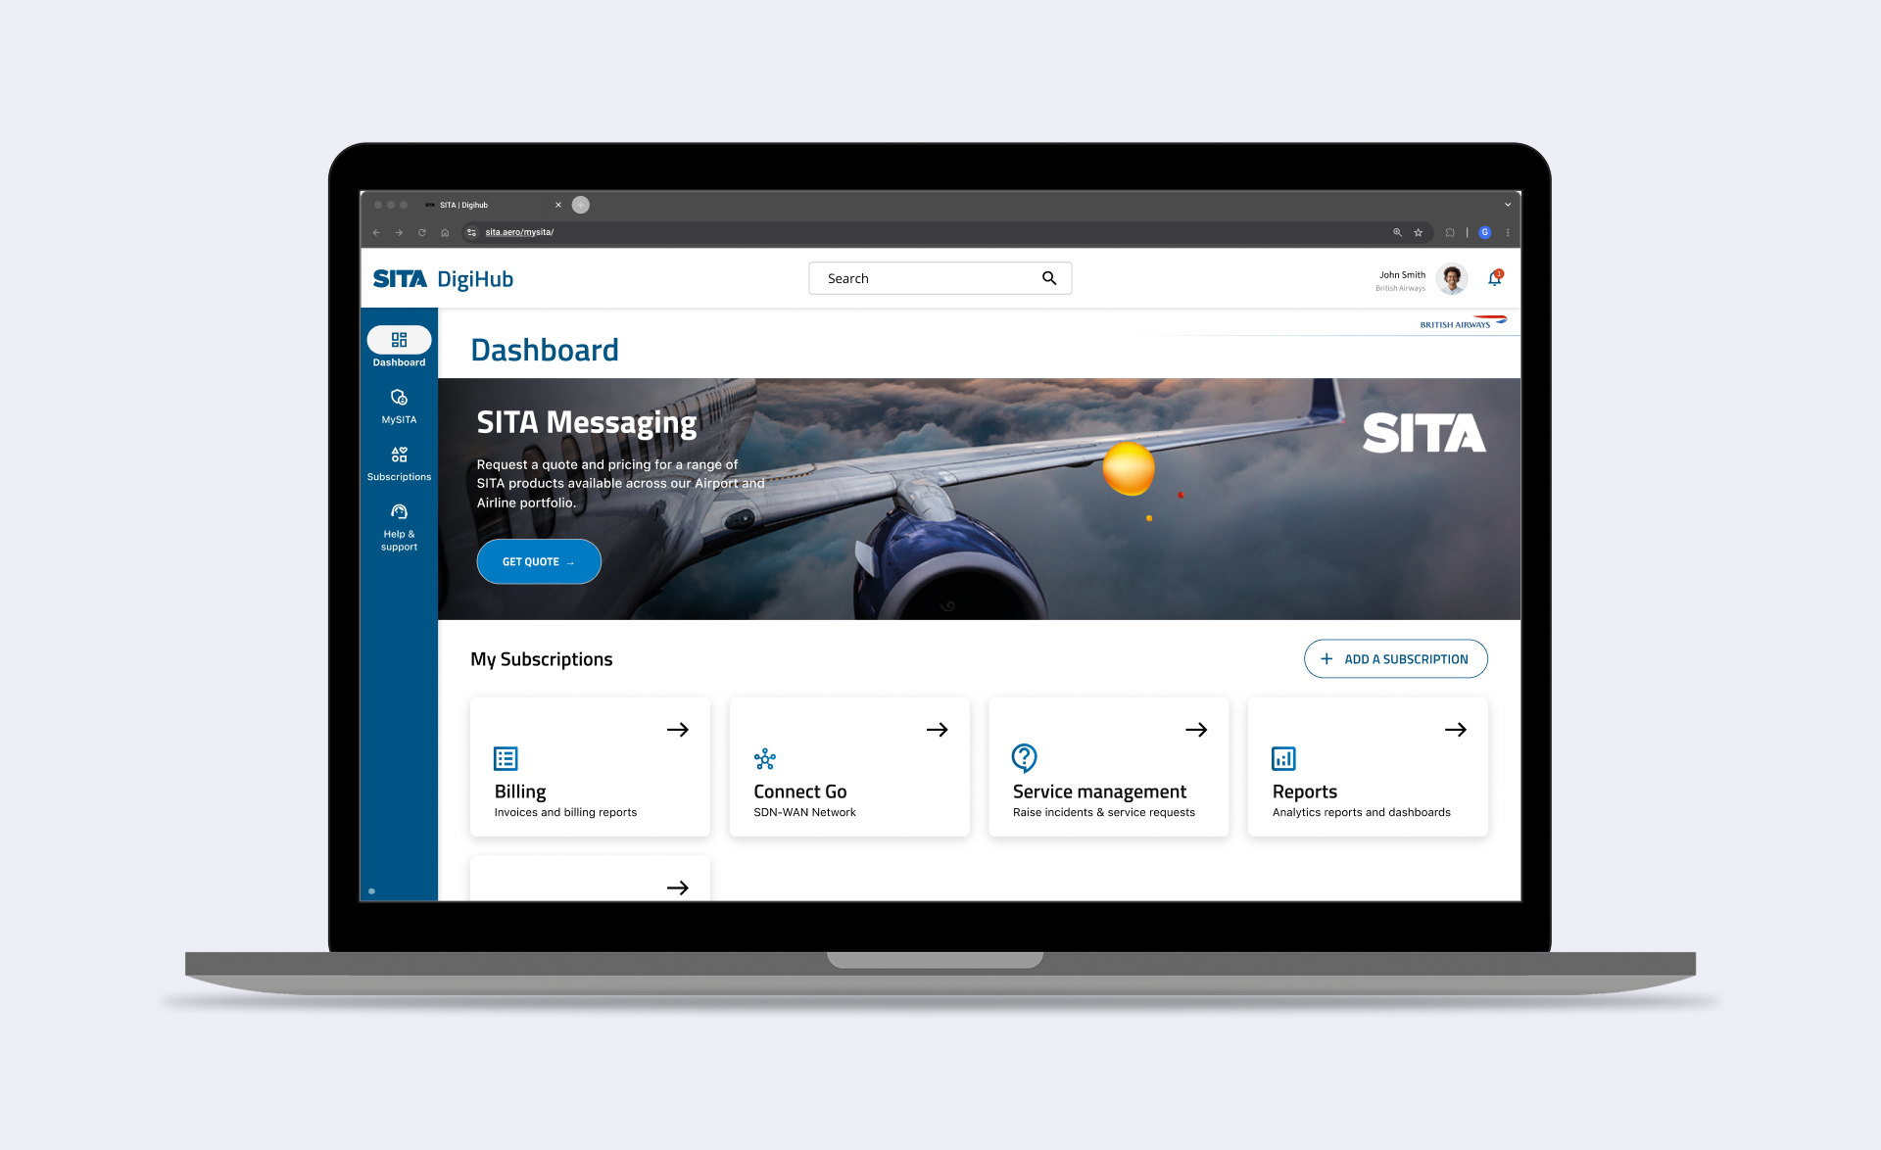Image resolution: width=1881 pixels, height=1150 pixels.
Task: Click Analytics reports and dashboards text
Action: click(x=1362, y=812)
